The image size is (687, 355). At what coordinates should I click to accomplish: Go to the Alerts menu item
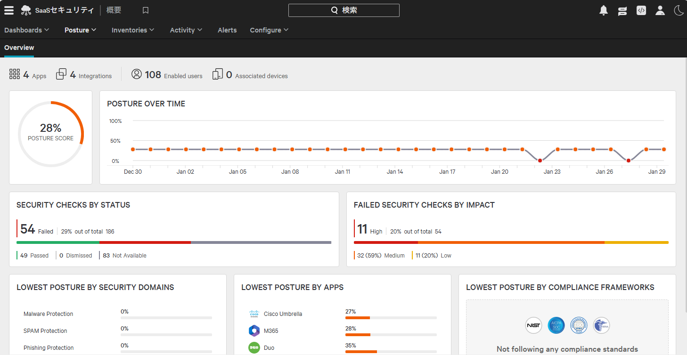(227, 30)
